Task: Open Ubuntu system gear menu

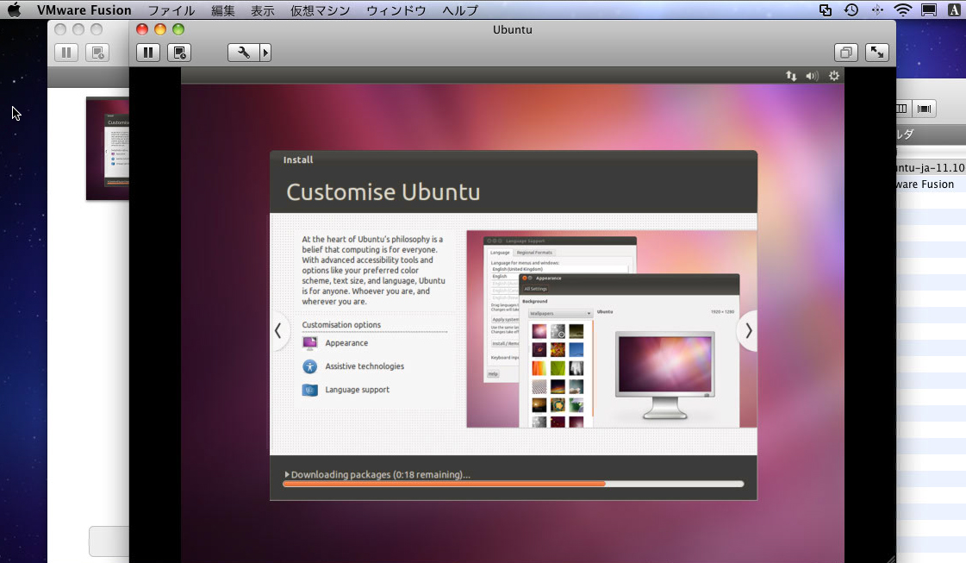Action: tap(833, 76)
